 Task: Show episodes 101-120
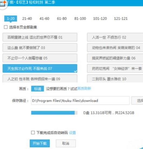coord(100,19)
